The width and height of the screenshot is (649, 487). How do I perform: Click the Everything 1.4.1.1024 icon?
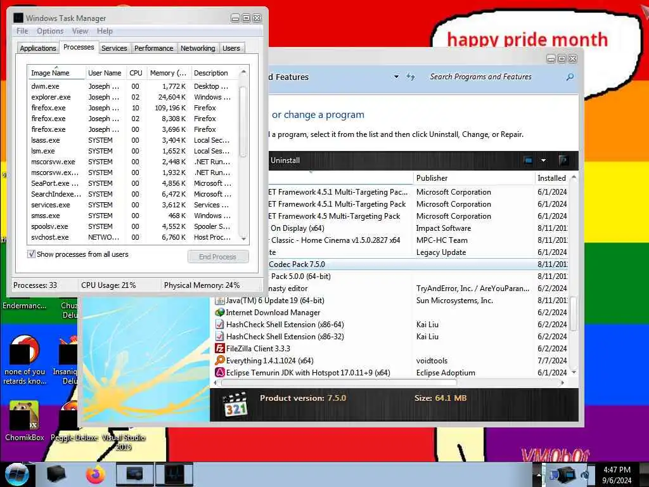click(220, 360)
